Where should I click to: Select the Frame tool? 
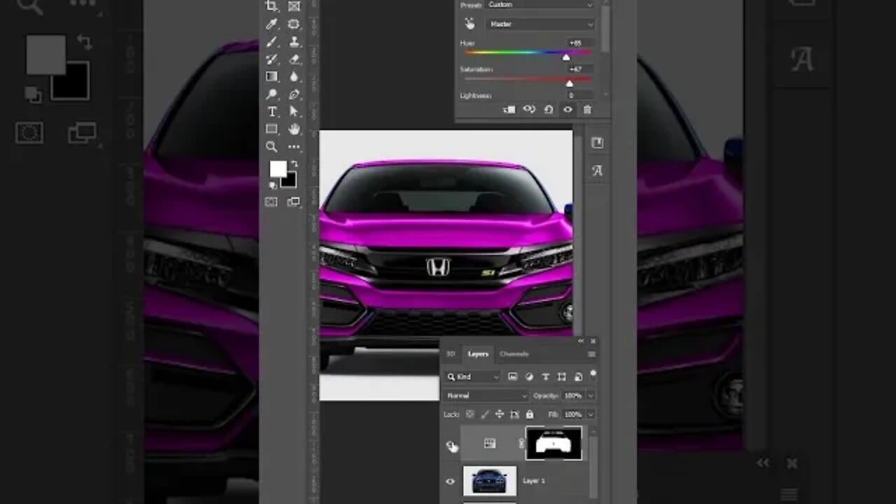pyautogui.click(x=294, y=6)
